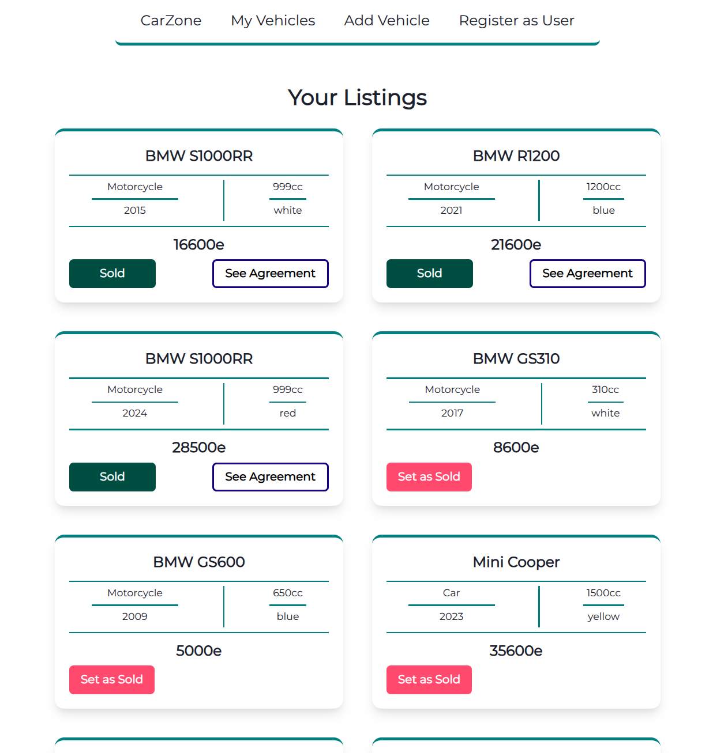This screenshot has width=713, height=753.
Task: Click the 8600e price on GS310
Action: click(516, 448)
